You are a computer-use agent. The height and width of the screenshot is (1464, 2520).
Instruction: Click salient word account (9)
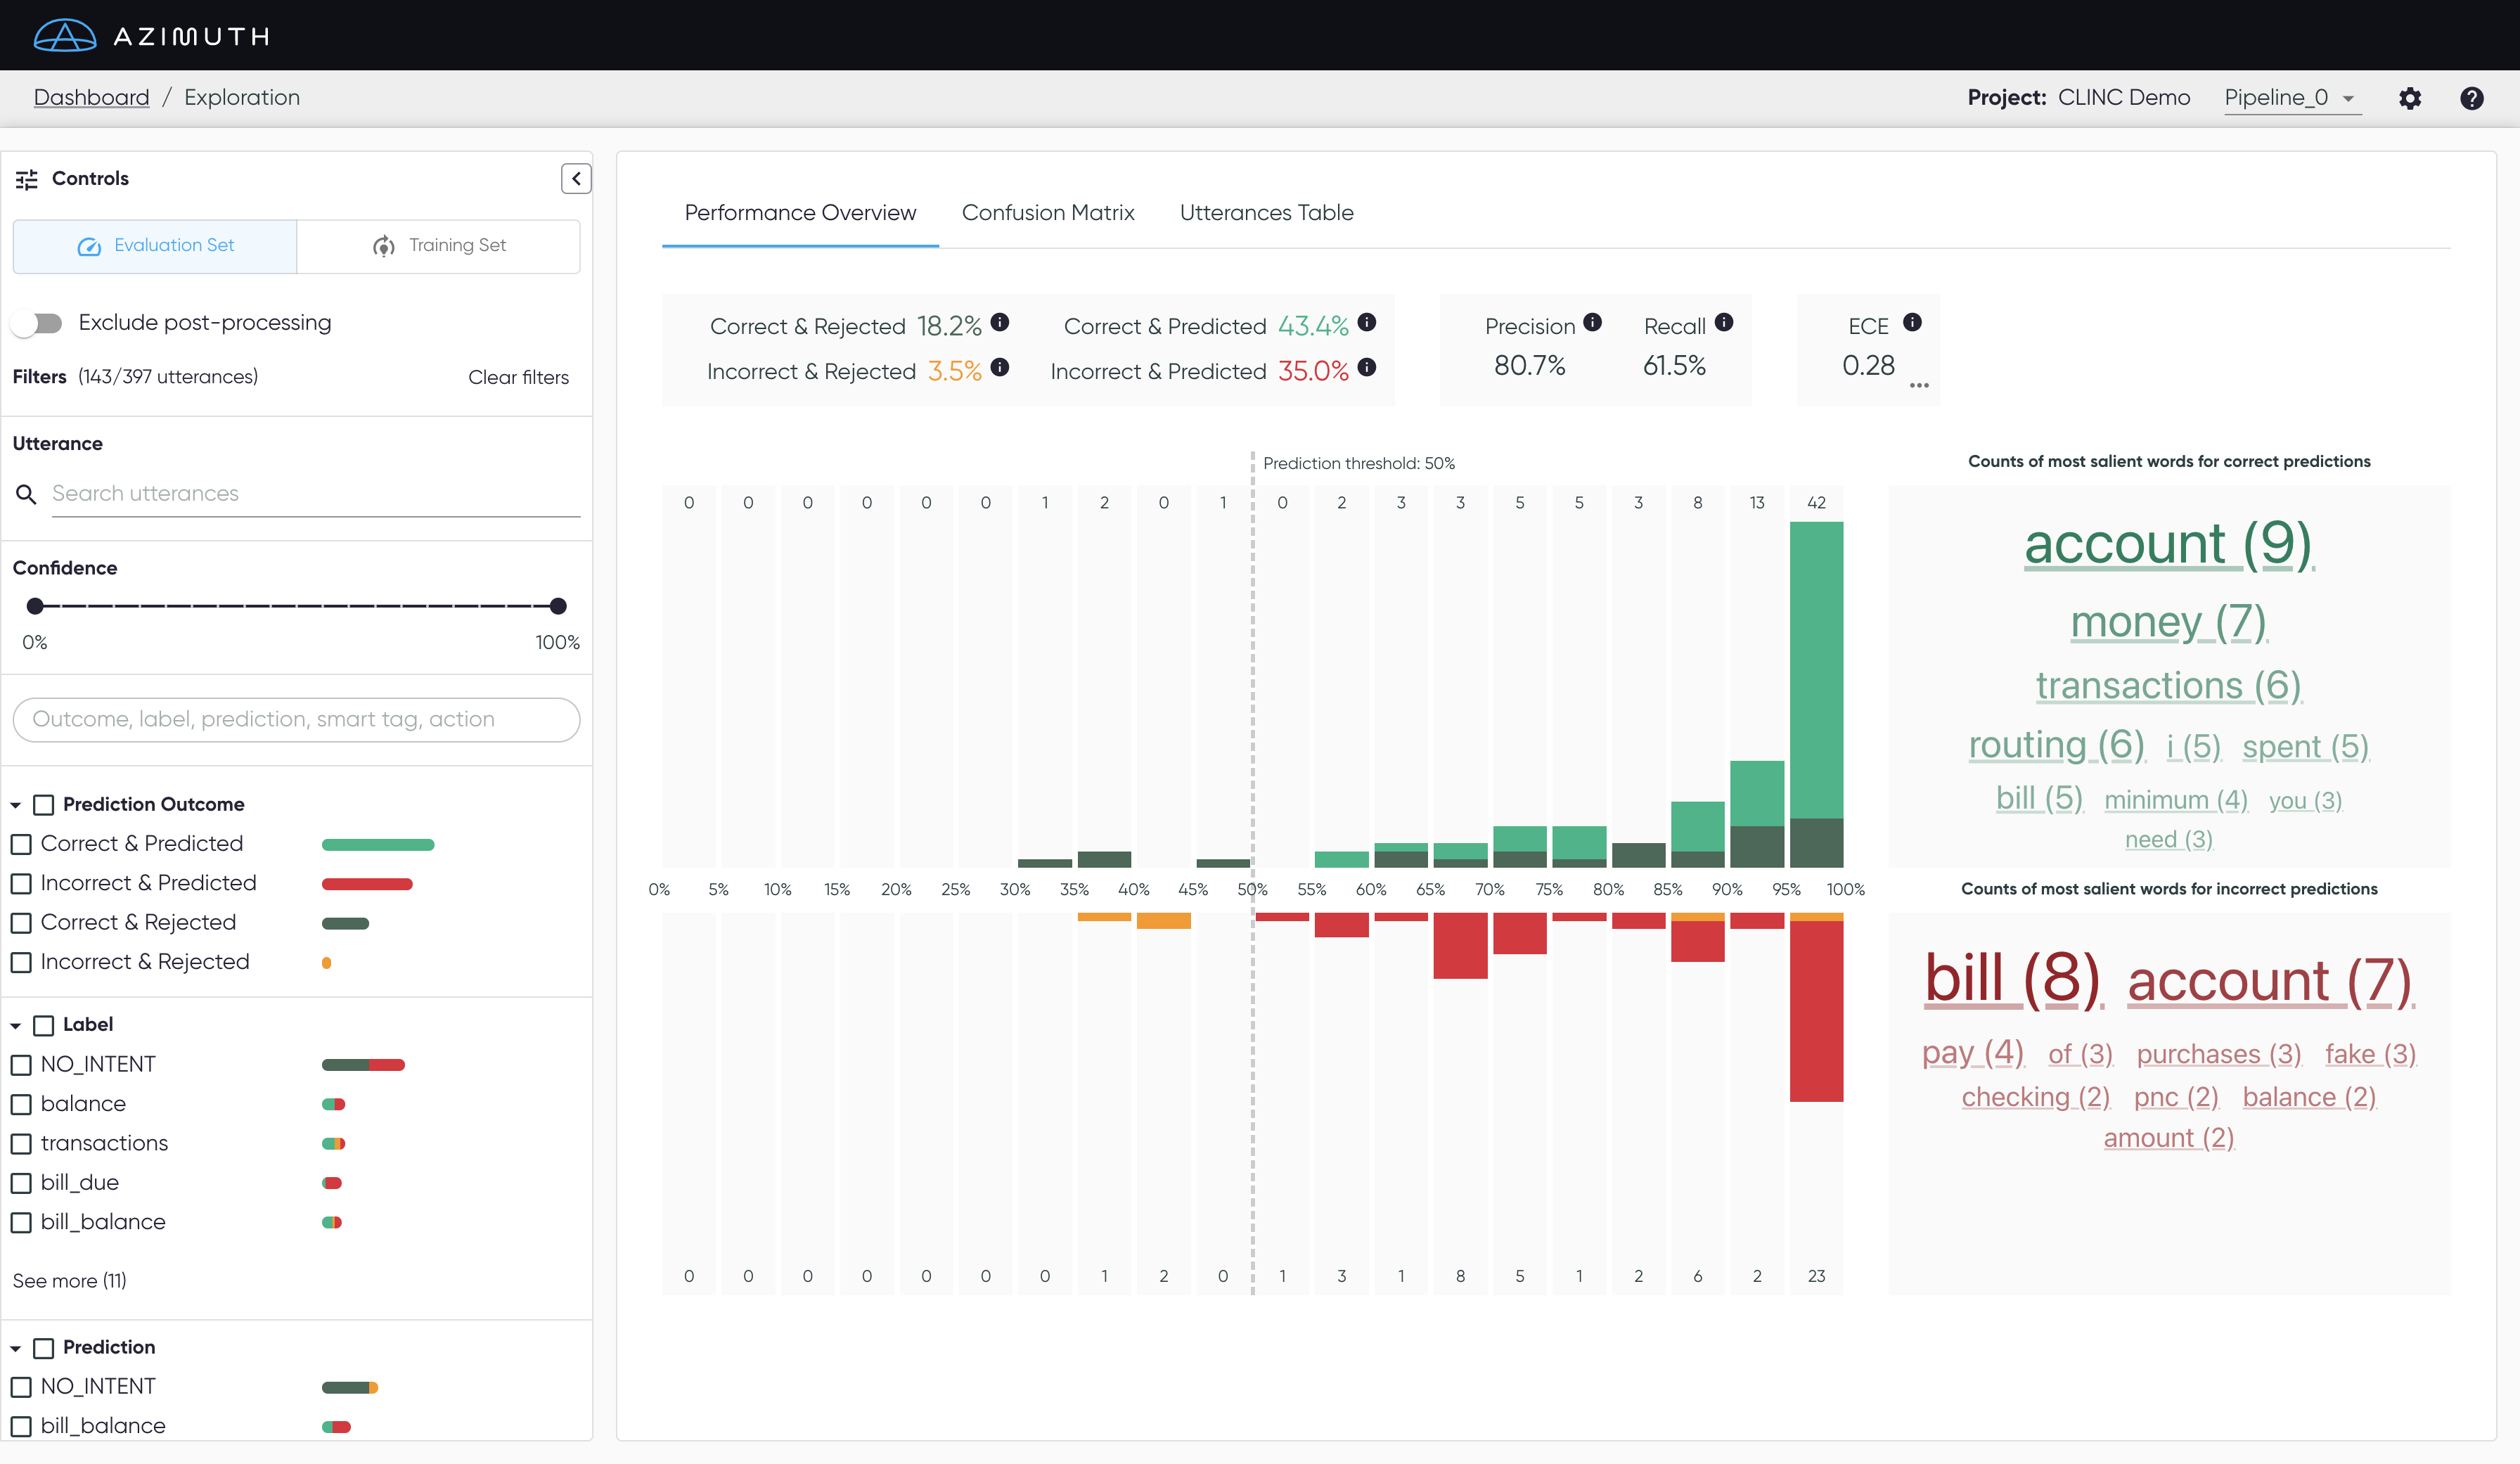pos(2169,544)
